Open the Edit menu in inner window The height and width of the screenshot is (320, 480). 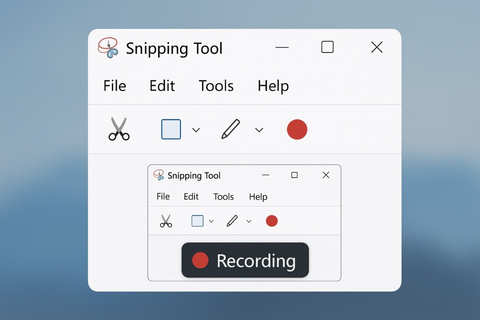pos(191,197)
